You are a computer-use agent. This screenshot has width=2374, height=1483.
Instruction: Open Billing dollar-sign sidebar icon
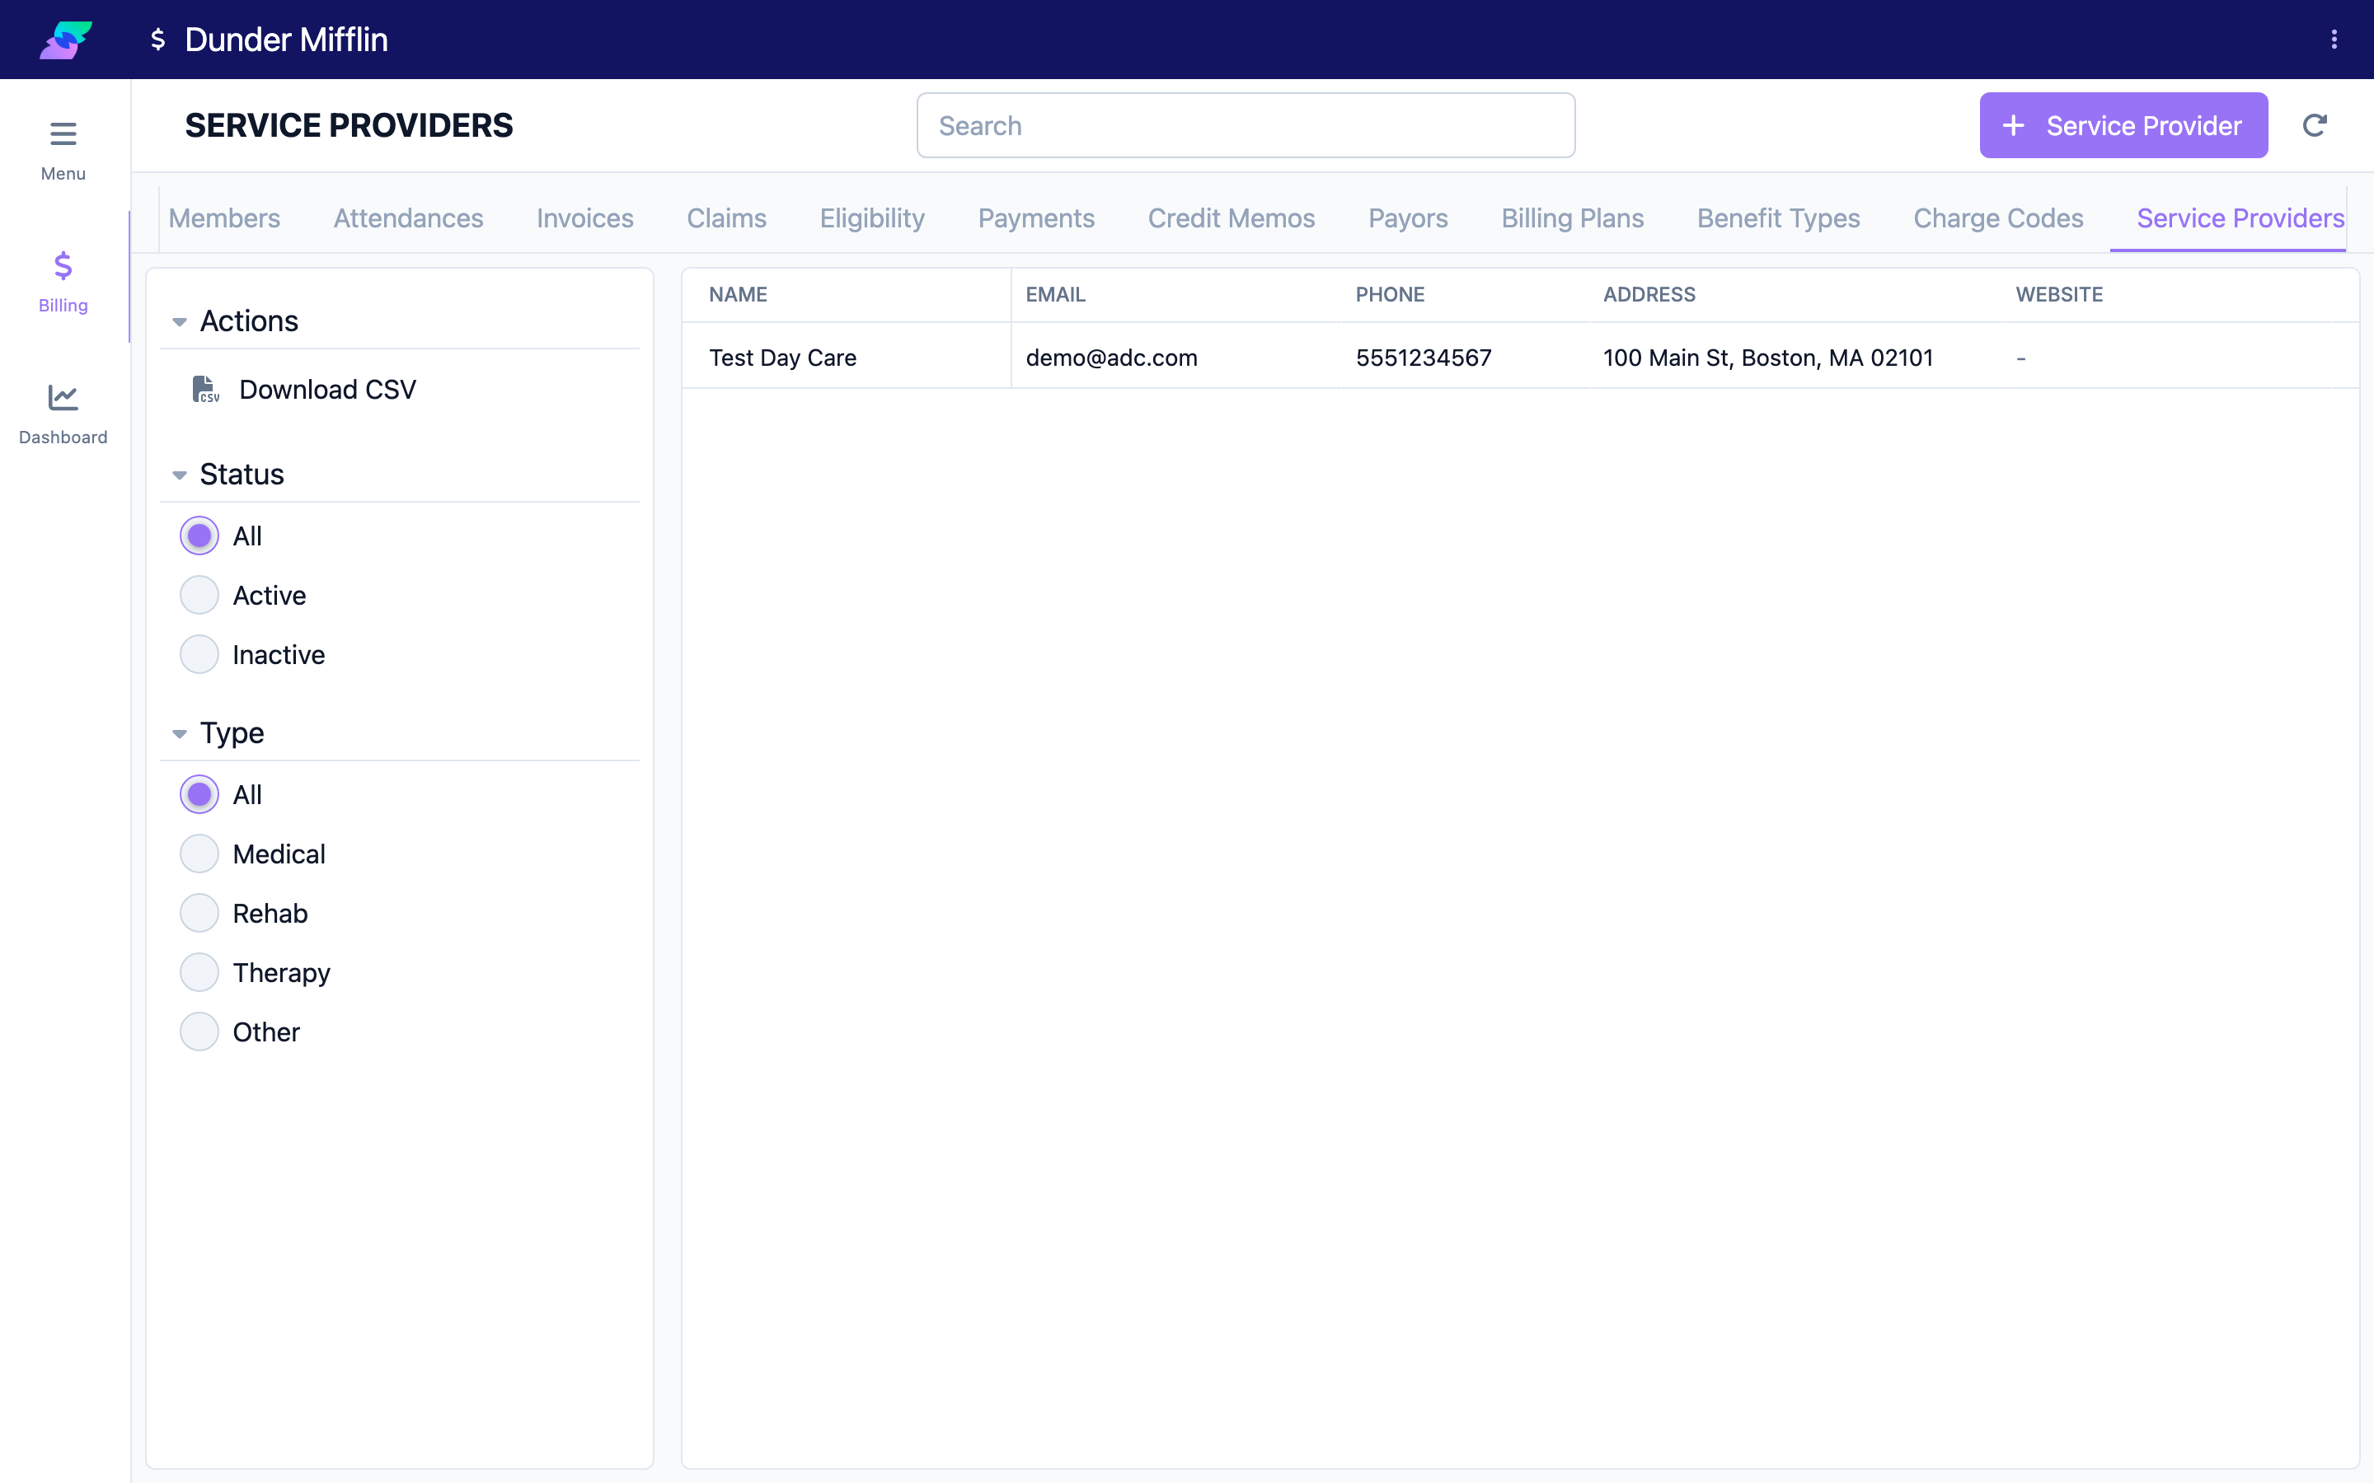click(63, 264)
